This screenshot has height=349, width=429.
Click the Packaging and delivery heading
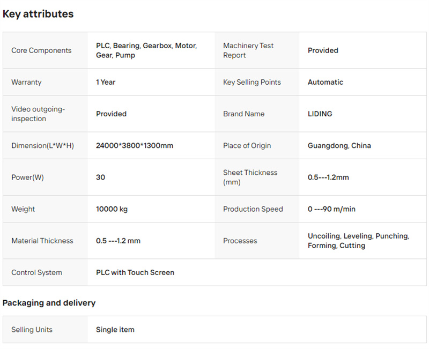[49, 303]
